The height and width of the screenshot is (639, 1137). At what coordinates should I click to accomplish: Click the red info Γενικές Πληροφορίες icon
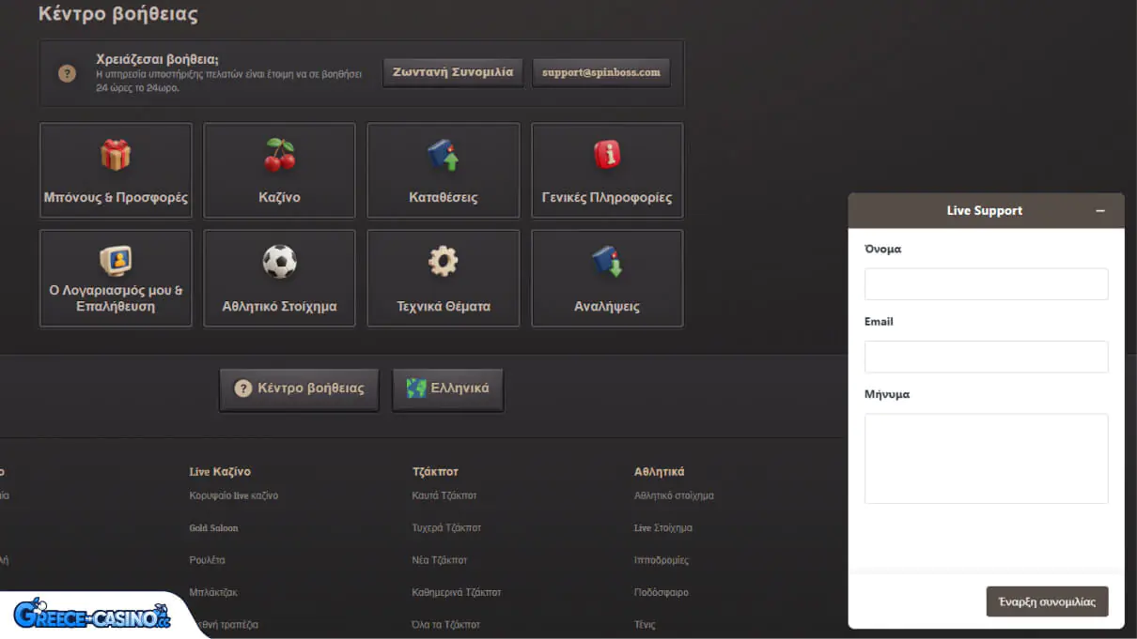tap(607, 156)
